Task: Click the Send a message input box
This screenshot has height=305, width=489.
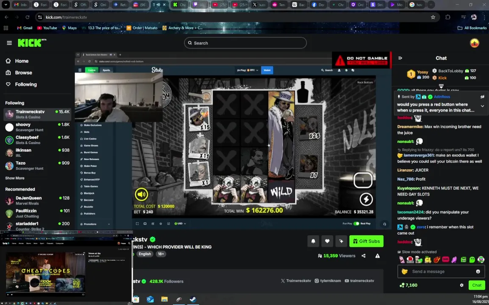Action: pyautogui.click(x=441, y=271)
